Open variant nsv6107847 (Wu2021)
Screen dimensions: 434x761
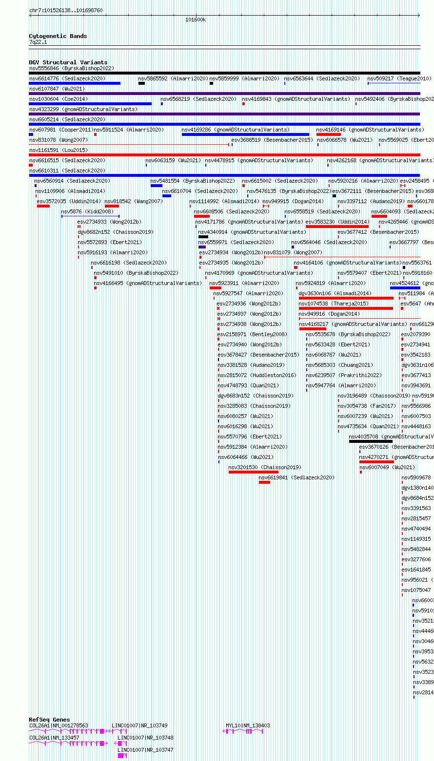(57, 89)
